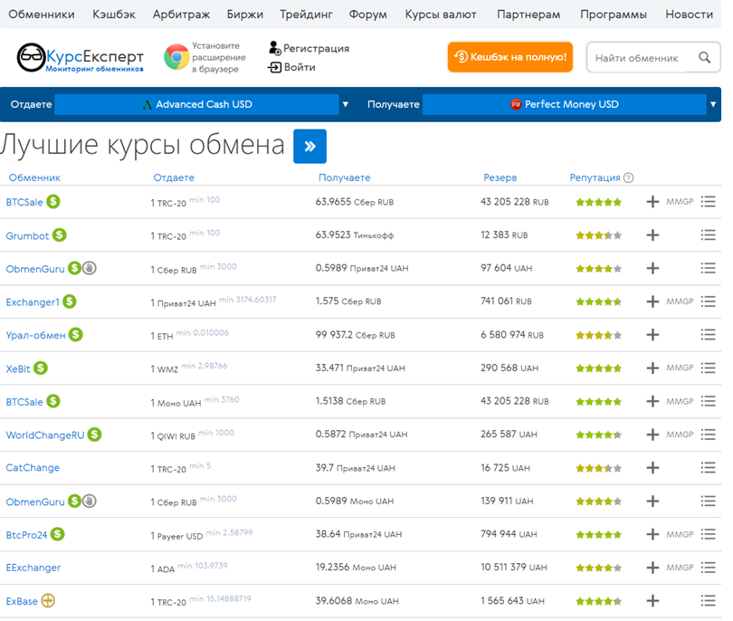The width and height of the screenshot is (733, 621).
Task: Open list icon in BtcPro24 row
Action: click(x=709, y=534)
